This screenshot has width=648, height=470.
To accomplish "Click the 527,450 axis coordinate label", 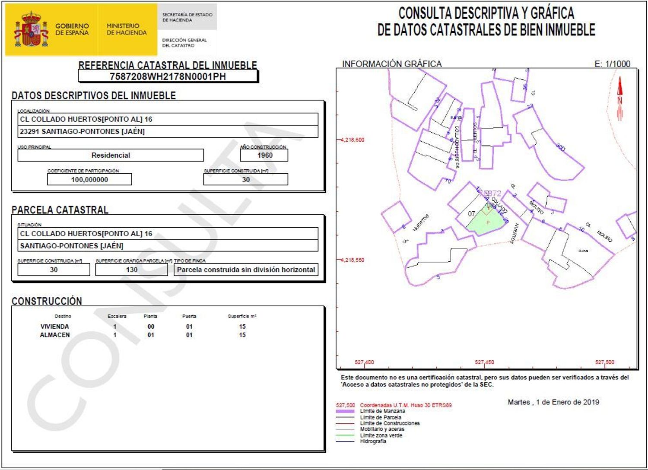I will coord(484,362).
